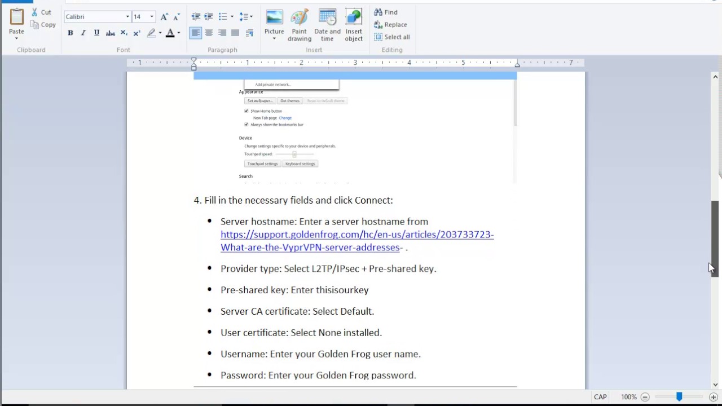This screenshot has height=406, width=722.
Task: Click the first-line indent marker on ruler
Action: tap(193, 60)
